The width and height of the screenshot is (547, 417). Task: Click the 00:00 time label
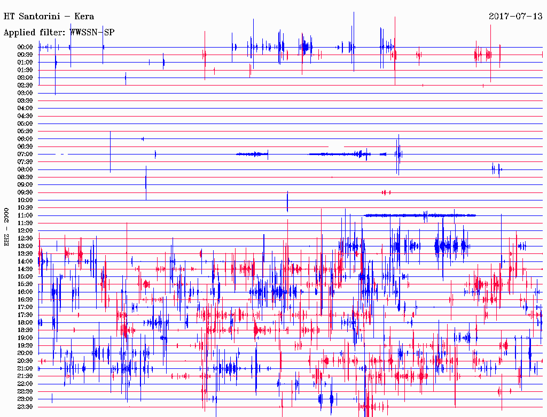click(25, 47)
